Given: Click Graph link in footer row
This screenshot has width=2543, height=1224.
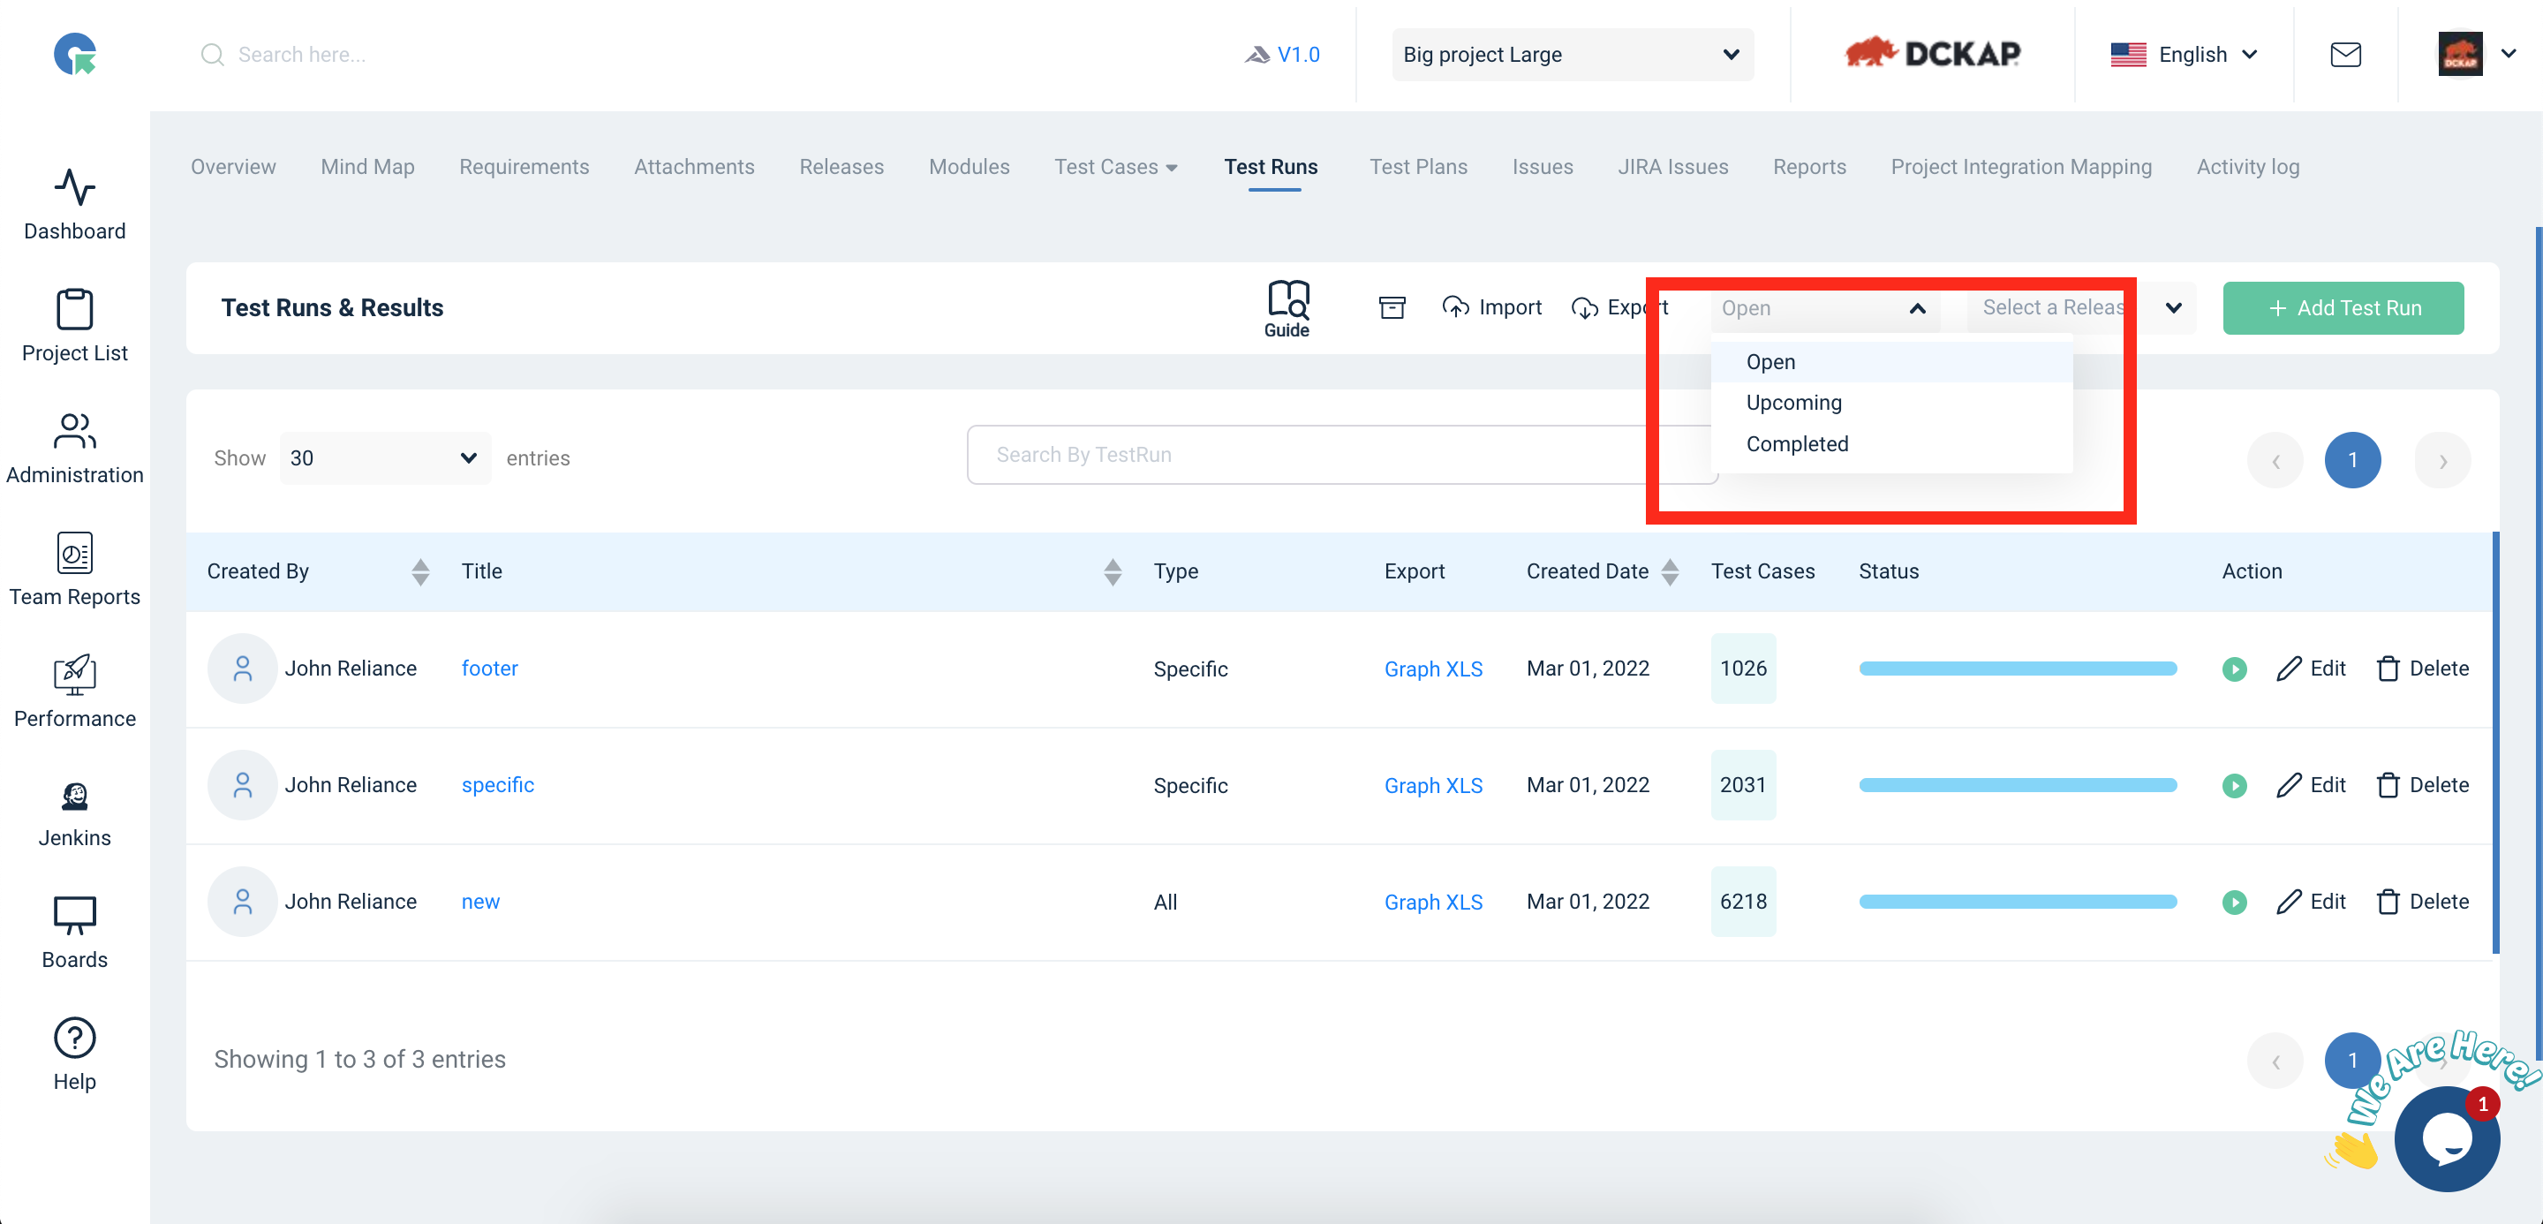Looking at the screenshot, I should tap(1411, 669).
